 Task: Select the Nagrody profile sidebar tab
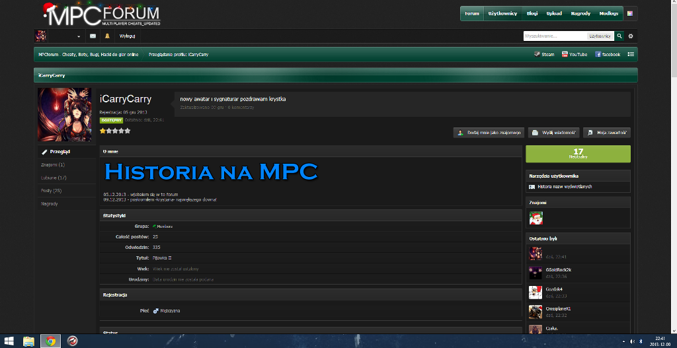point(67,203)
